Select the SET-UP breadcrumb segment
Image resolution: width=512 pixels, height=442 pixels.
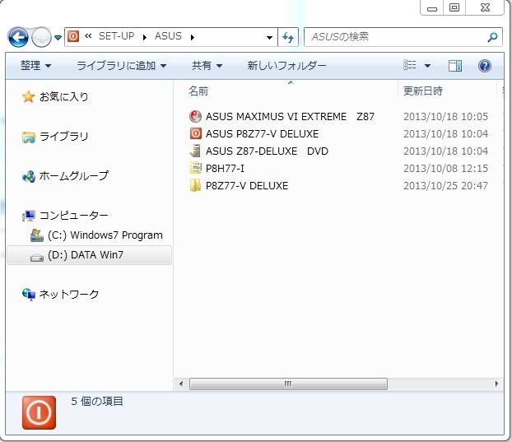point(116,36)
